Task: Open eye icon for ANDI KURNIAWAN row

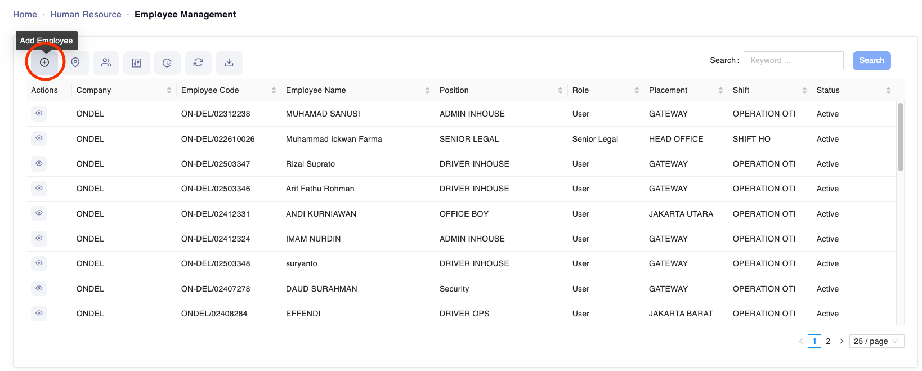Action: point(39,213)
